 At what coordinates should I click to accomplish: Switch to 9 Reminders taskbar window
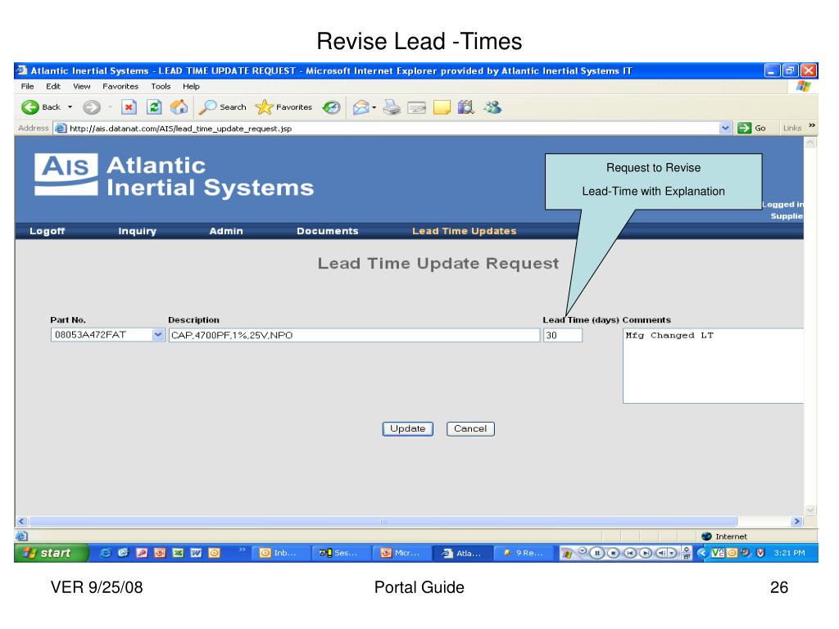(x=524, y=553)
